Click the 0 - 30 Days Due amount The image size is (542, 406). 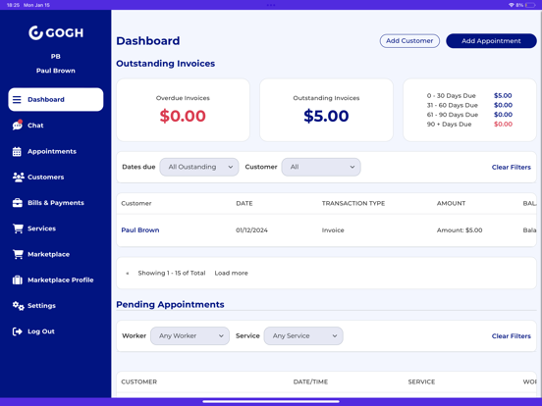click(503, 96)
